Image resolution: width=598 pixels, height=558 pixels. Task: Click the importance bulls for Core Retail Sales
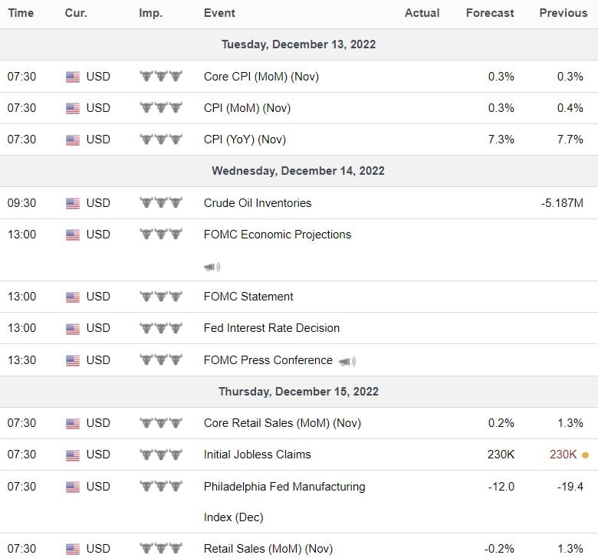click(160, 423)
